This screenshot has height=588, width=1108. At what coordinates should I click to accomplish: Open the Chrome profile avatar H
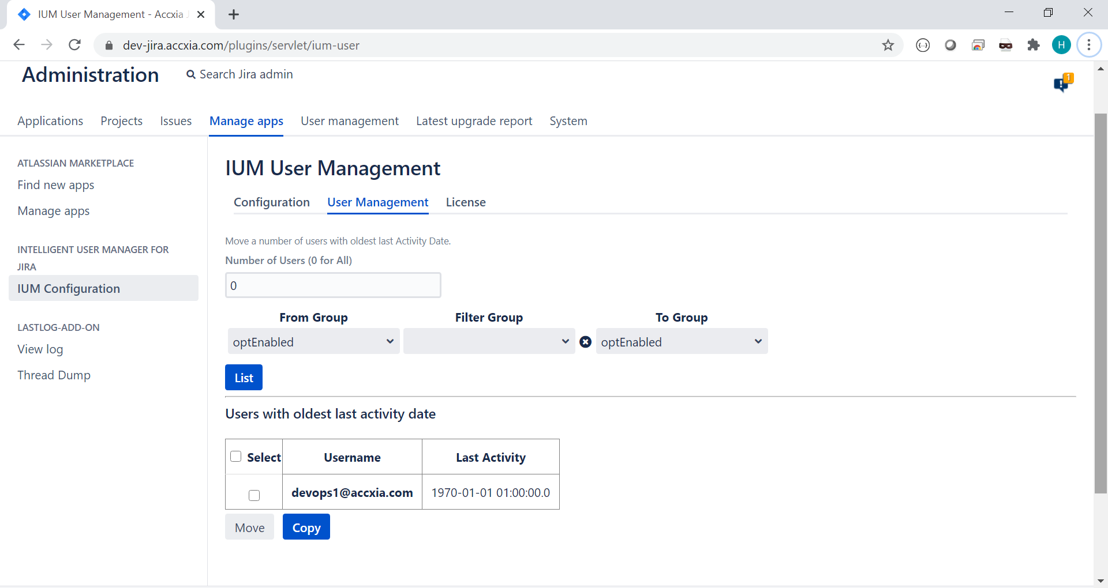(x=1061, y=45)
